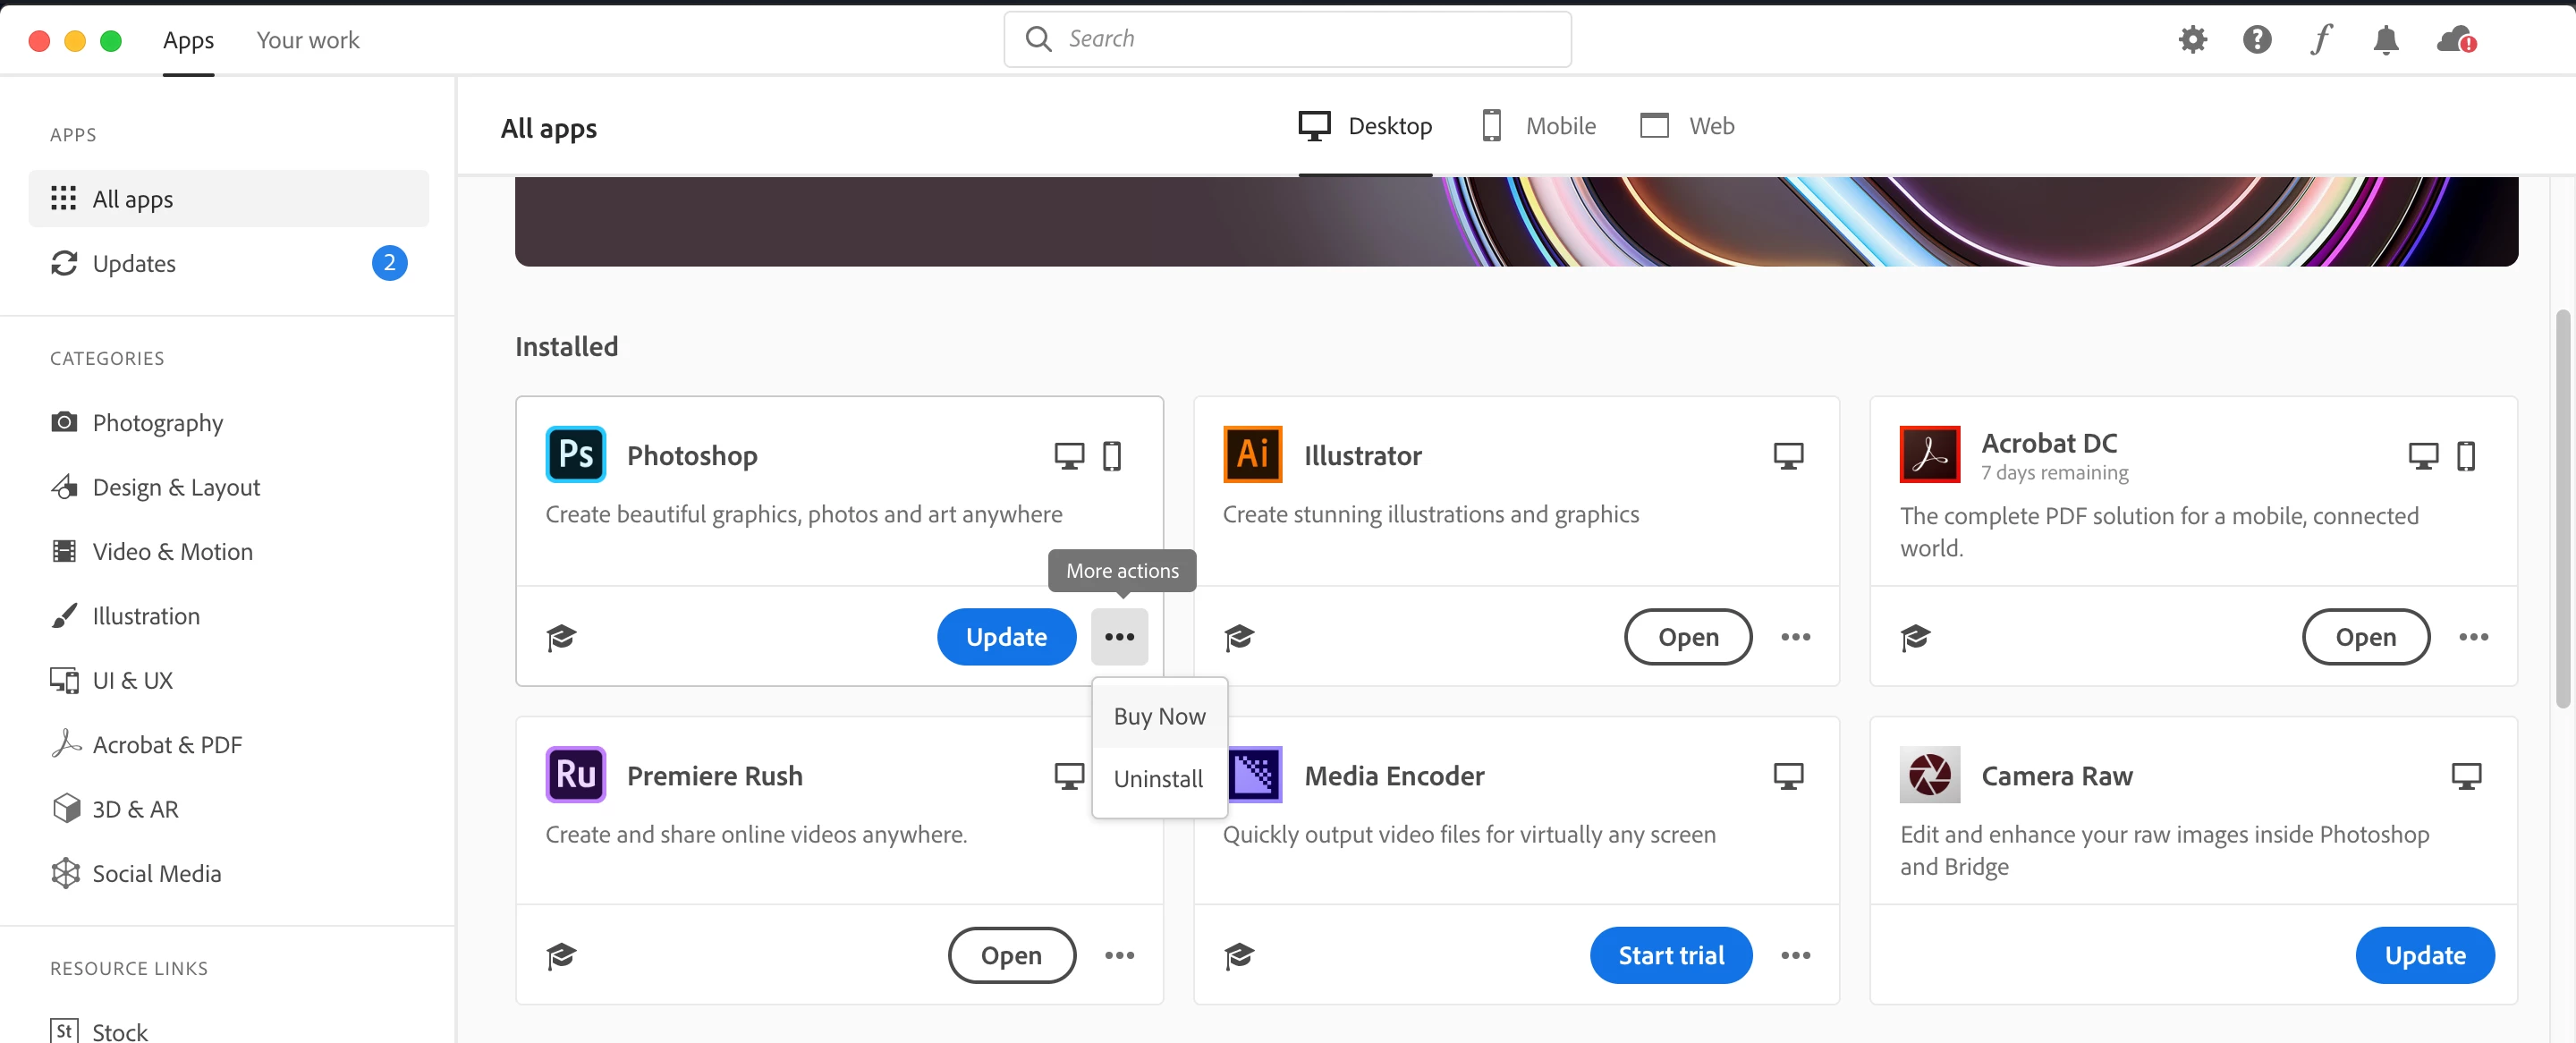Click the Illustrator app icon
2576x1043 pixels.
click(x=1253, y=454)
